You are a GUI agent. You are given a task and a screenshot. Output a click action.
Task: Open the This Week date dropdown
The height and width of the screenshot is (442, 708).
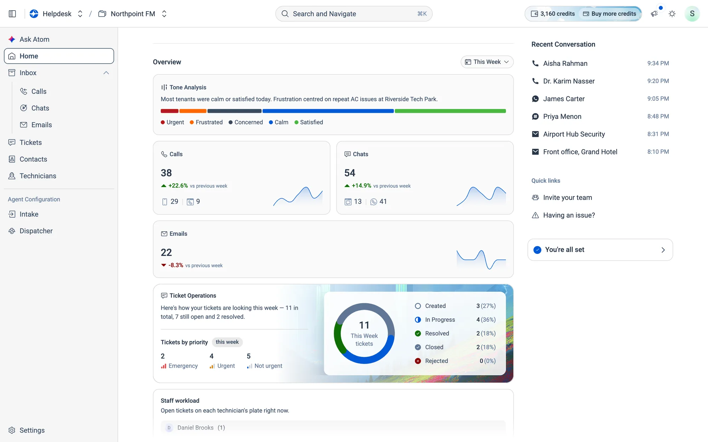[x=487, y=62]
